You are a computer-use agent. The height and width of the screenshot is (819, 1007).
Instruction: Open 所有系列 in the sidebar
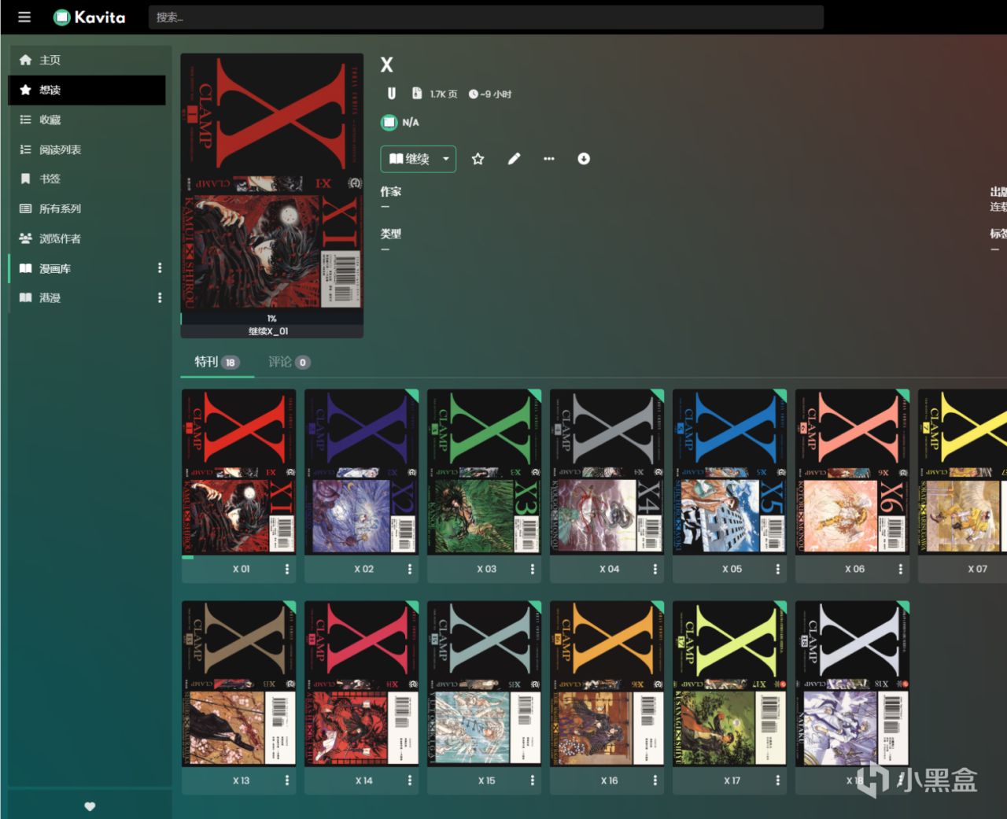point(87,208)
